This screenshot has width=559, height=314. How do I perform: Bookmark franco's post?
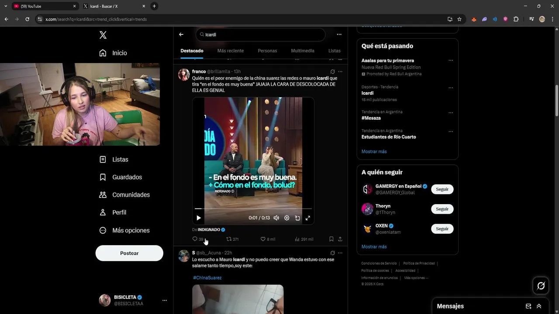pyautogui.click(x=331, y=239)
